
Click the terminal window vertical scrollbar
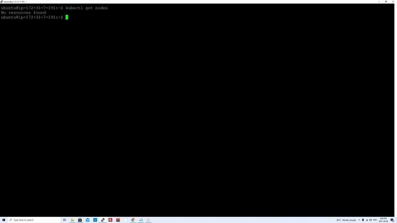click(x=396, y=110)
